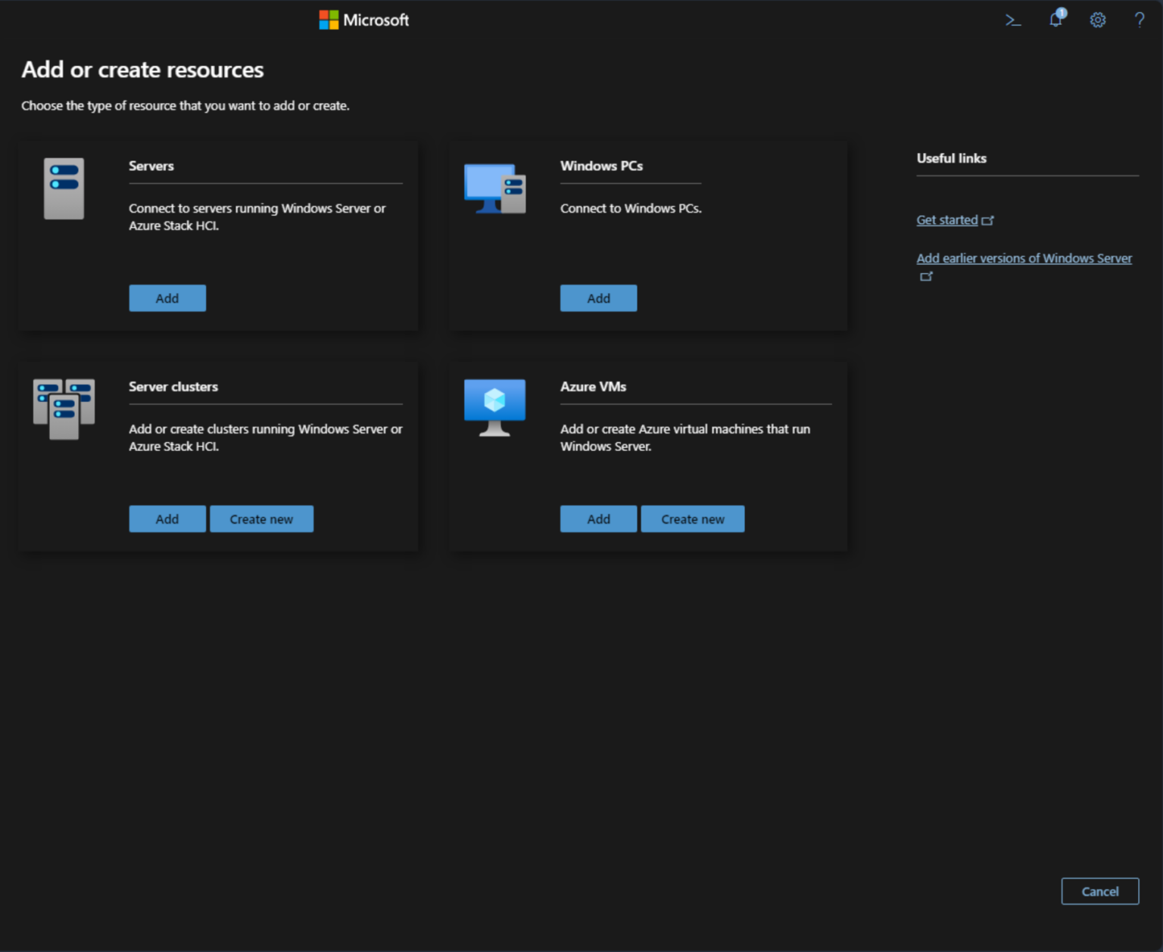
Task: Create new Azure virtual machine
Action: pyautogui.click(x=692, y=518)
